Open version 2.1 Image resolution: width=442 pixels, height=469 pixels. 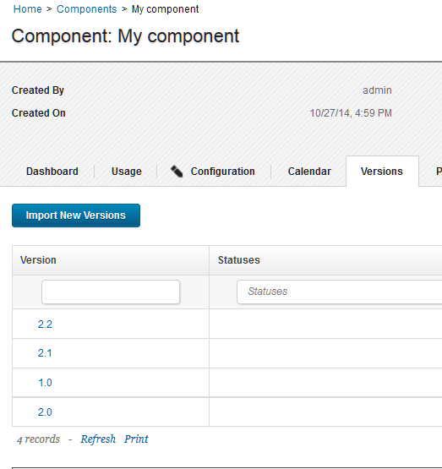(x=45, y=353)
